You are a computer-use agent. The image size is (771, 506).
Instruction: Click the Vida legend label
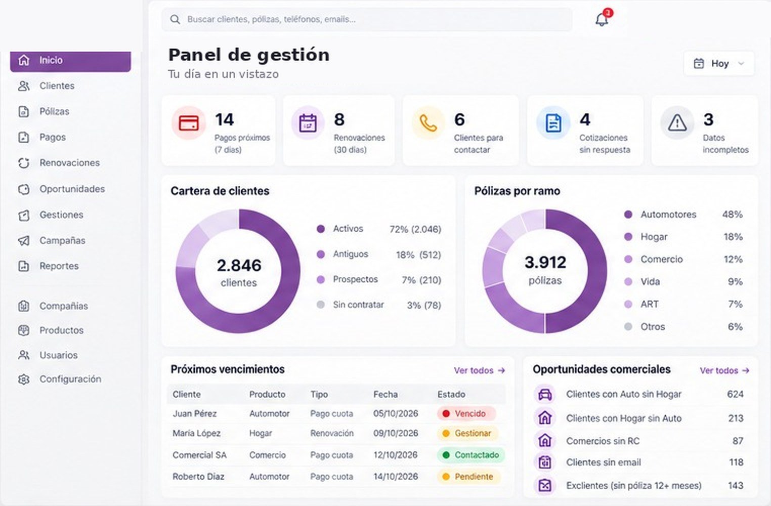(x=650, y=282)
